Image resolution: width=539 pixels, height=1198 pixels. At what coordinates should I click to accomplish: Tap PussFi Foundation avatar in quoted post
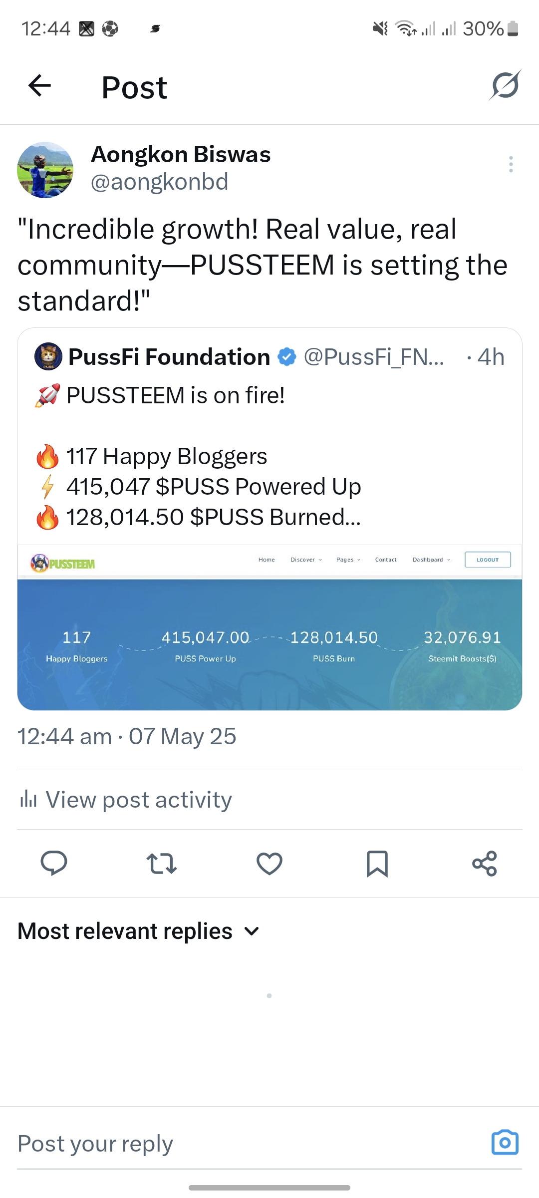tap(48, 356)
